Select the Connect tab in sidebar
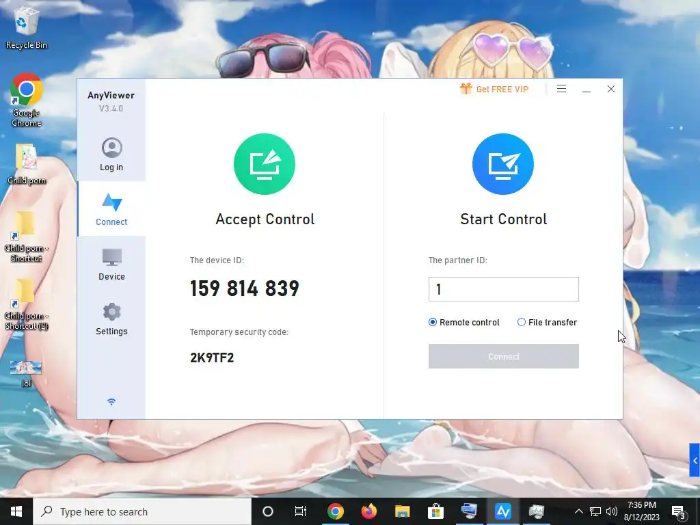700x525 pixels. click(x=111, y=209)
